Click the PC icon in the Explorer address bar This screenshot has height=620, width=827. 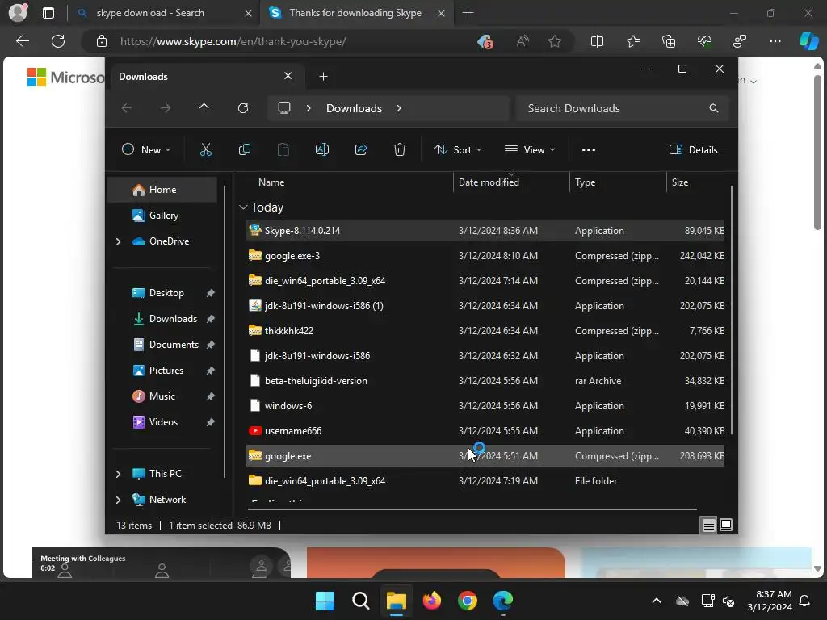click(x=284, y=108)
